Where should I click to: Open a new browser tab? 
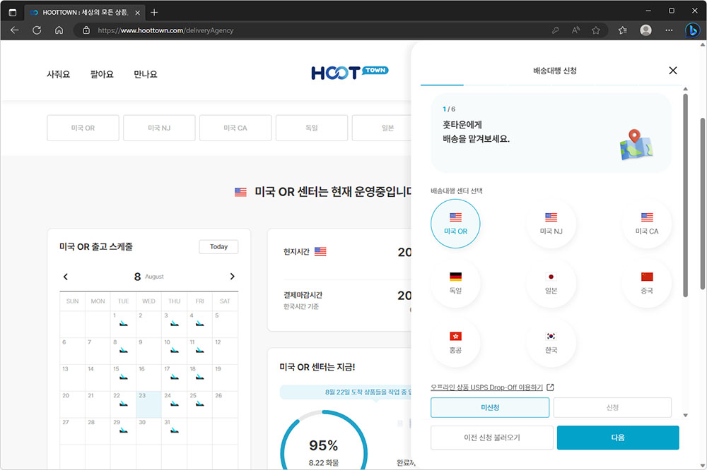(x=154, y=12)
